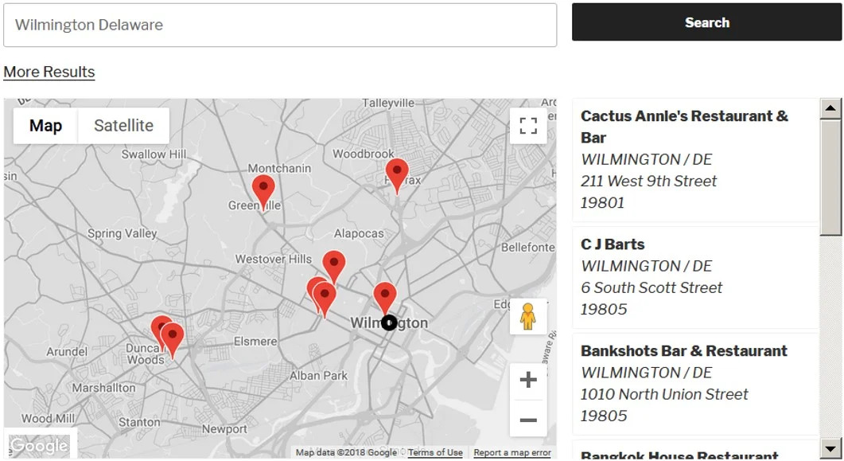Zoom out with the minus icon
The width and height of the screenshot is (844, 461).
[x=528, y=420]
